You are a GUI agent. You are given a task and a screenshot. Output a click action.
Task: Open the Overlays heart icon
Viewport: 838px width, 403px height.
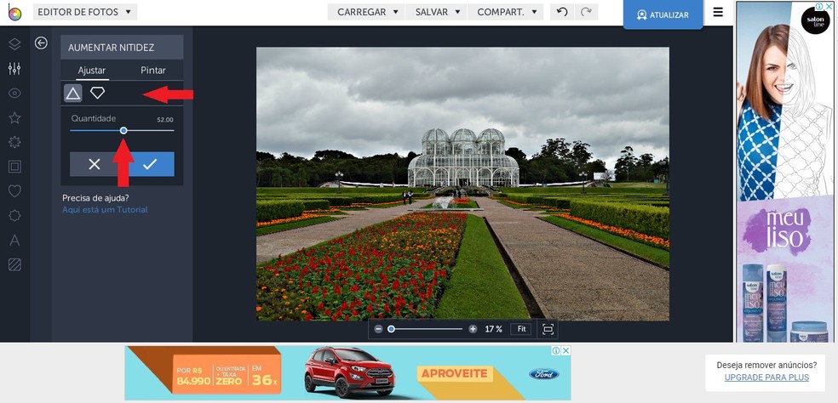(15, 190)
